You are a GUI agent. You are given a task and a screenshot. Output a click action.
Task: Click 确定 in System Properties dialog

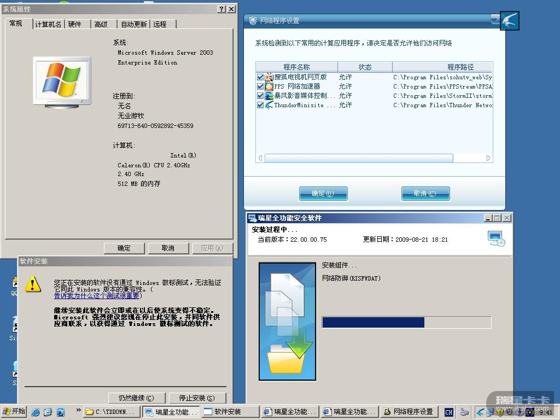(x=124, y=248)
